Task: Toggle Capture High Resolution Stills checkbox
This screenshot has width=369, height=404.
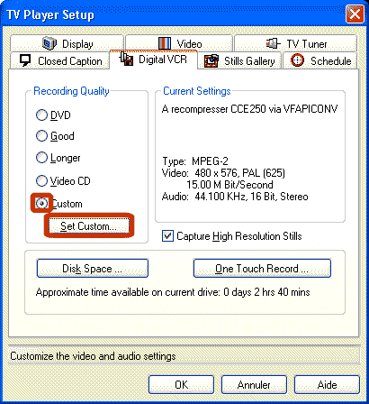Action: click(167, 236)
